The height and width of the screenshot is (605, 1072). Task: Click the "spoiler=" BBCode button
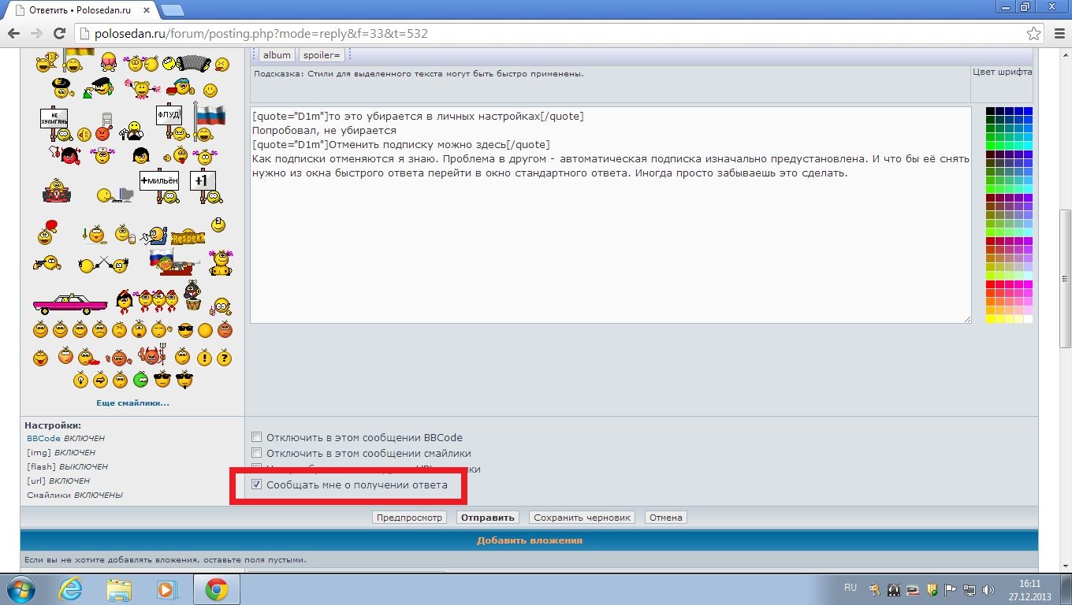(322, 55)
